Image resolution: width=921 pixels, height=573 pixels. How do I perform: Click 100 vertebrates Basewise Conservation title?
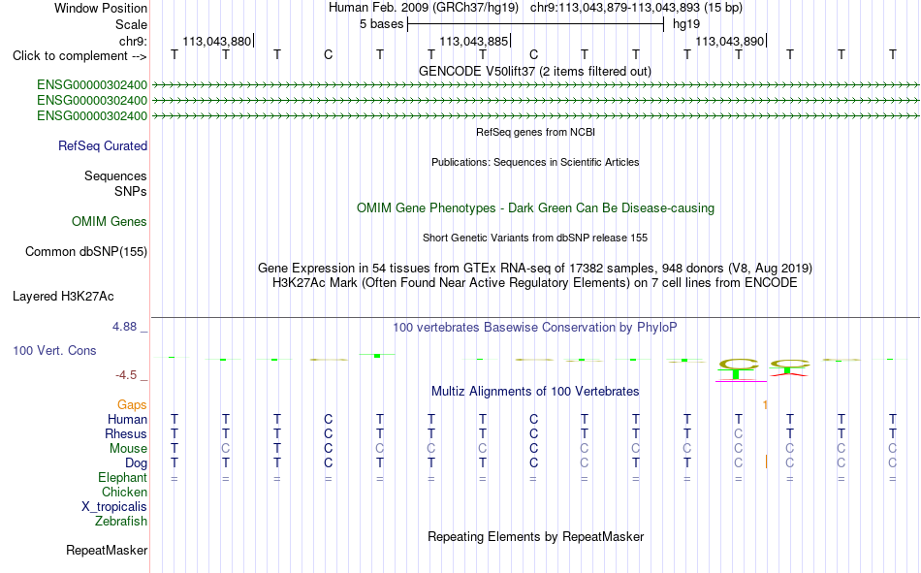click(x=535, y=328)
